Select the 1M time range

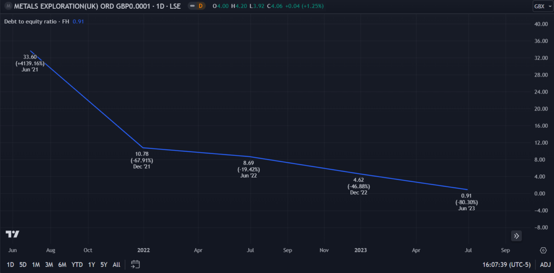tap(36, 265)
